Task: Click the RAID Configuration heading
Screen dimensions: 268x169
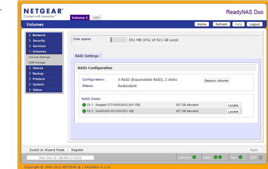Action: tap(95, 68)
